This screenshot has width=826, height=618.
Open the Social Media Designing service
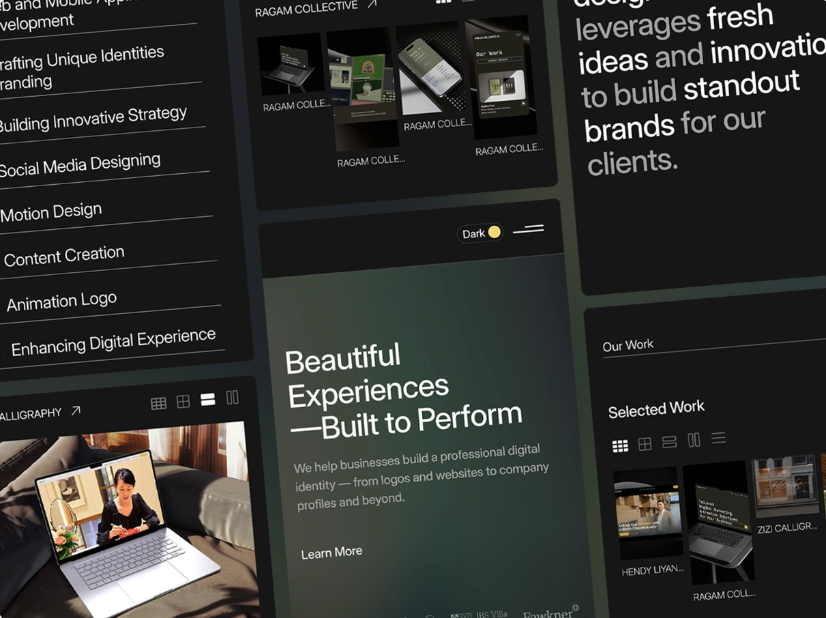point(80,165)
